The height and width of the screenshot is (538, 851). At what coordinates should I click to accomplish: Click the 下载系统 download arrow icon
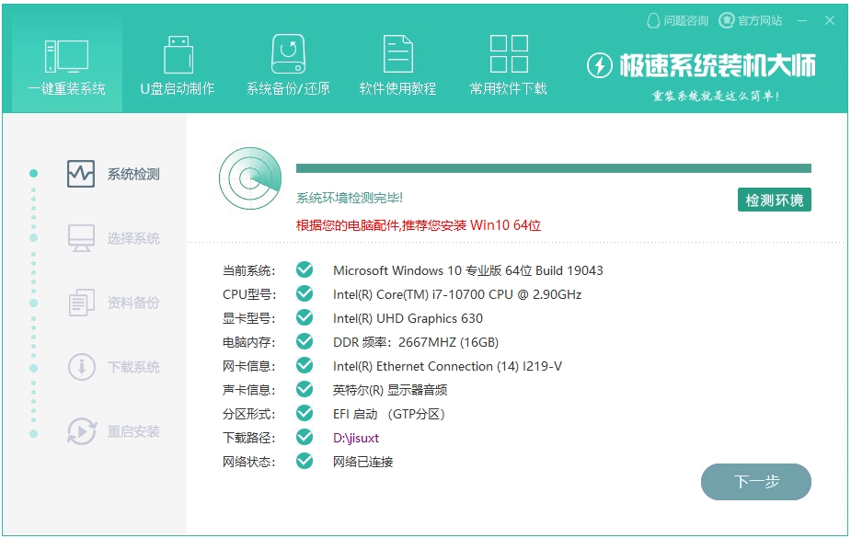click(x=81, y=367)
